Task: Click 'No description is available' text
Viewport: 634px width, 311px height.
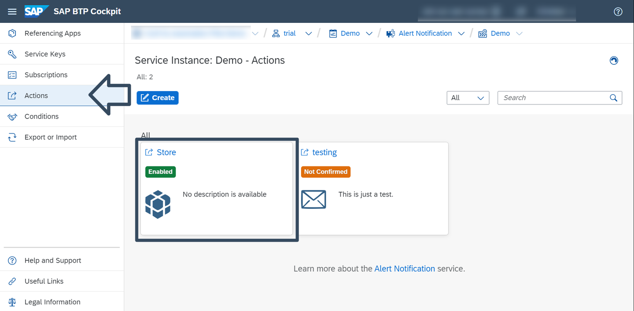Action: 225,194
